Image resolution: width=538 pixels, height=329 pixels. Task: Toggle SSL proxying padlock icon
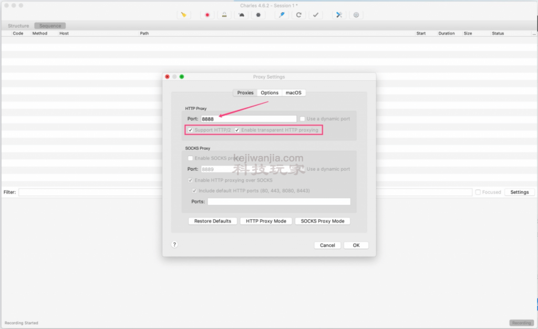[x=224, y=15]
